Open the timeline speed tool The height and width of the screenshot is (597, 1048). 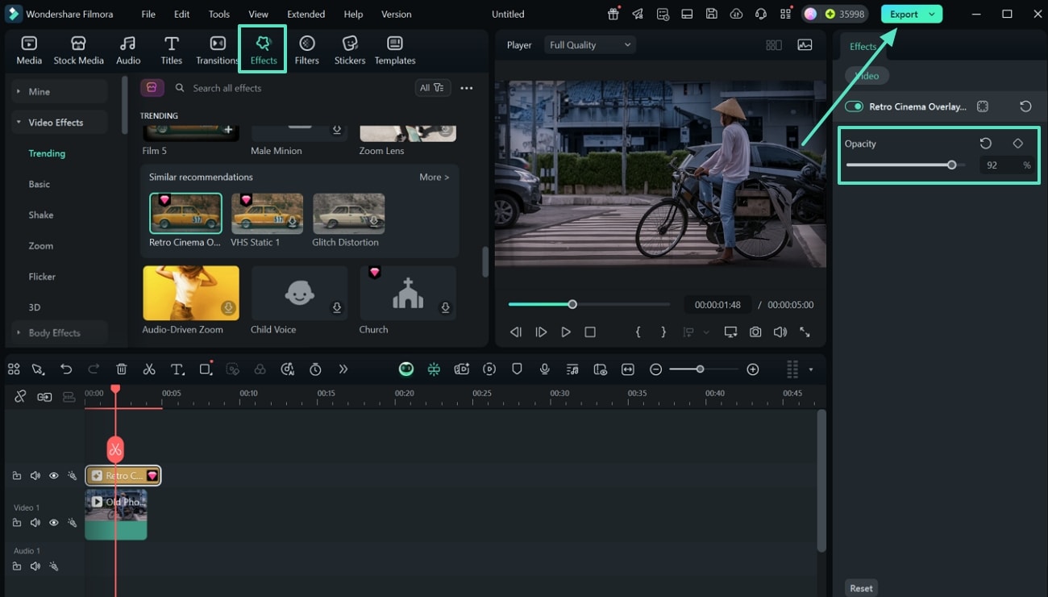[x=315, y=369]
